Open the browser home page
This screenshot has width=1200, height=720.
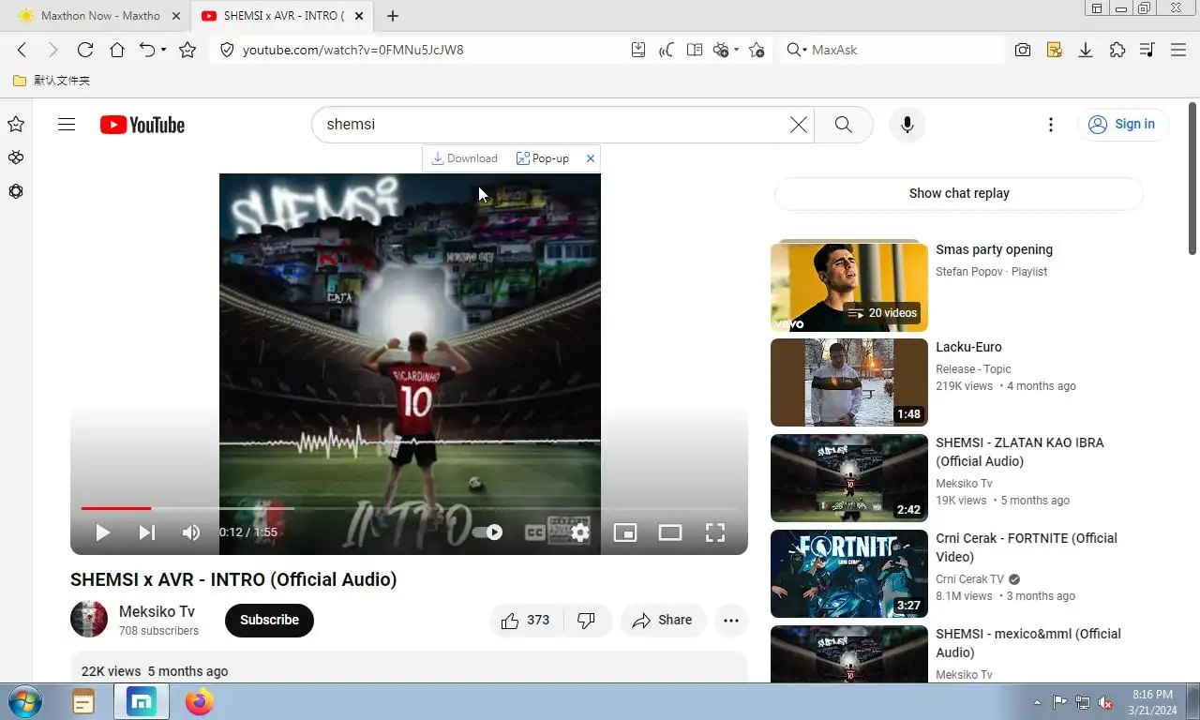[117, 50]
